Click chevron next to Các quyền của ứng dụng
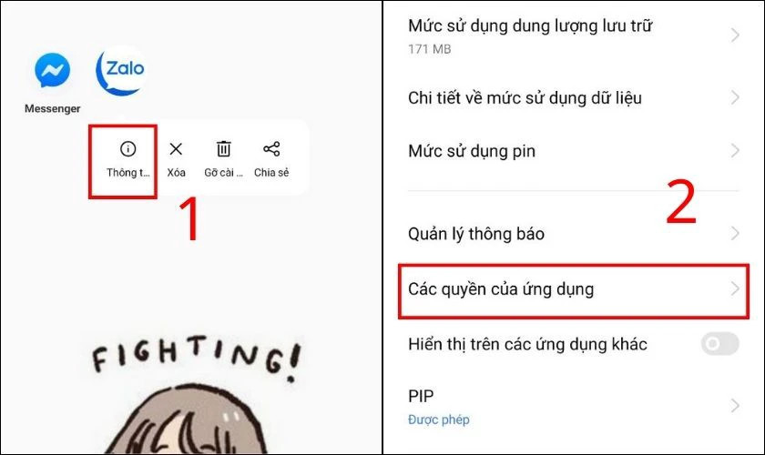This screenshot has width=765, height=455. 735,288
